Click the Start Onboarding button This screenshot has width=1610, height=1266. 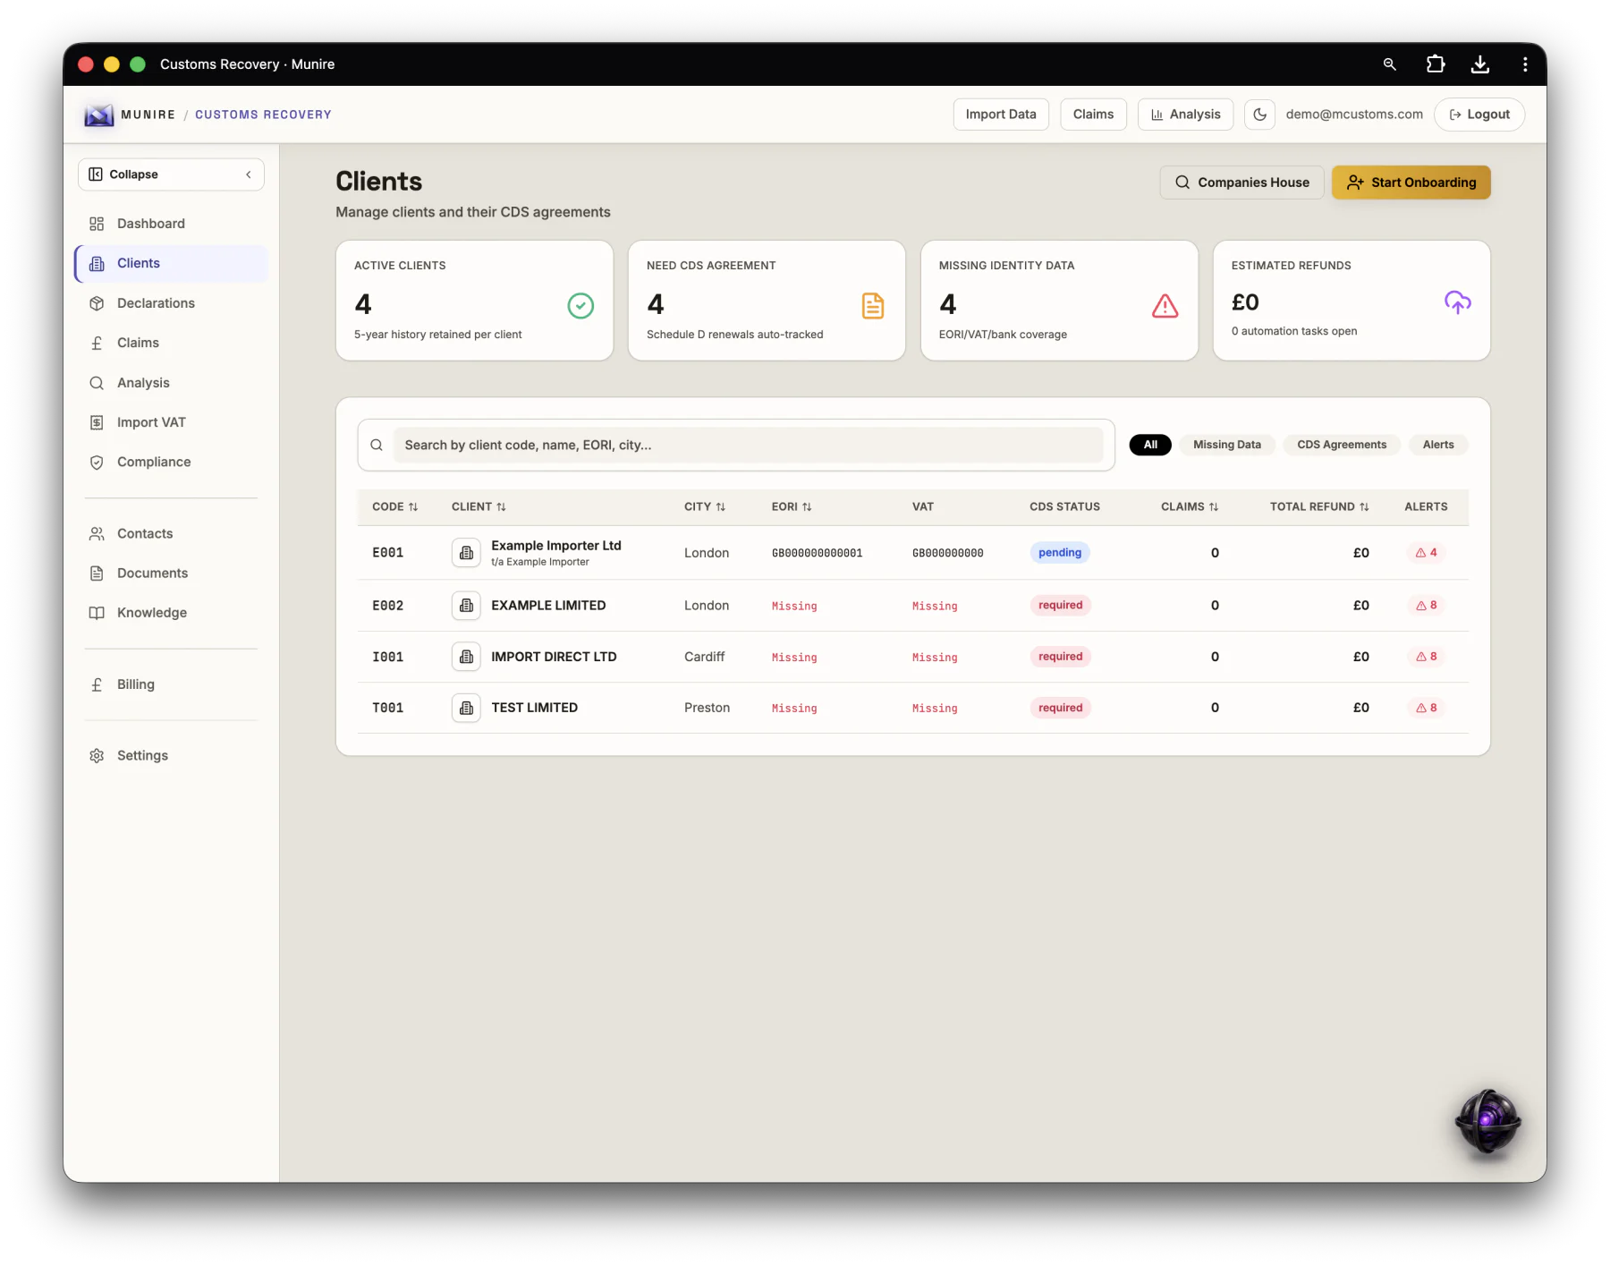(1411, 183)
